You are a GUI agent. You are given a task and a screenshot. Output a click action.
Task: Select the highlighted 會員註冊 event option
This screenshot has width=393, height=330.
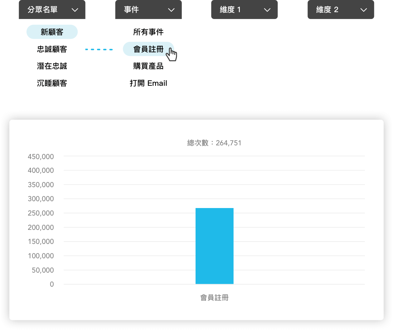tap(148, 49)
